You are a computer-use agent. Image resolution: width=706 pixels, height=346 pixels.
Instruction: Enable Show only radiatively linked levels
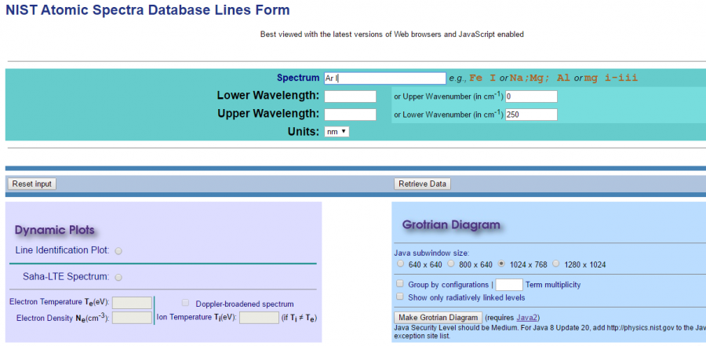tap(399, 297)
